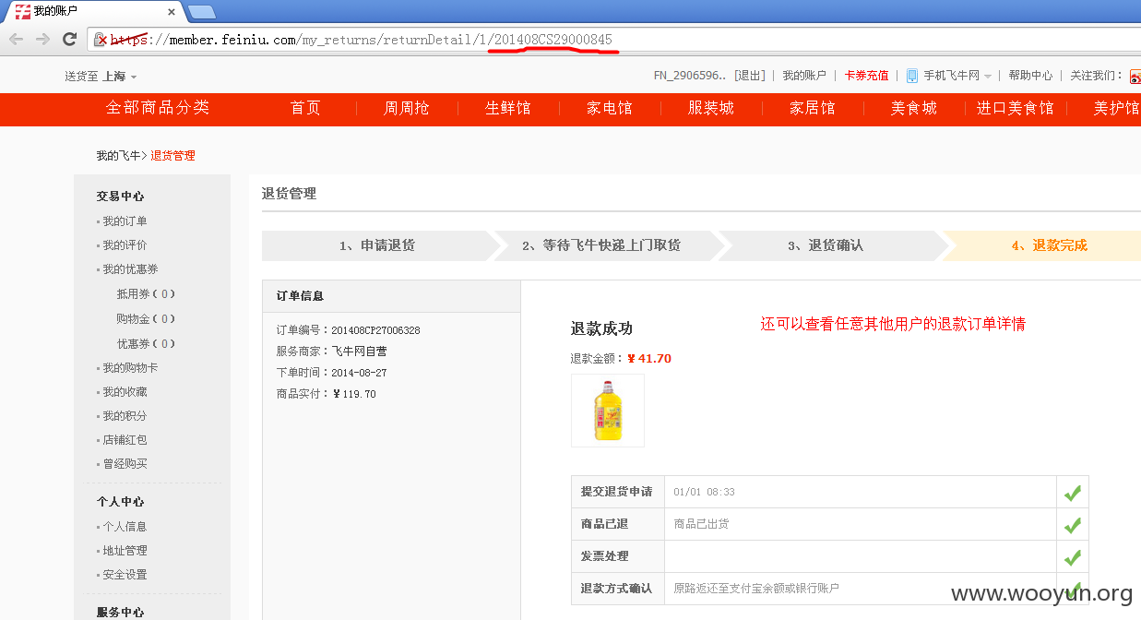Click step 1、申请退货

point(377,245)
